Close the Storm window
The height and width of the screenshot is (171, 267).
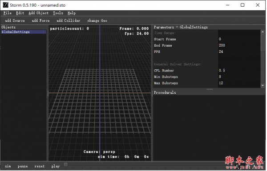tap(258, 5)
